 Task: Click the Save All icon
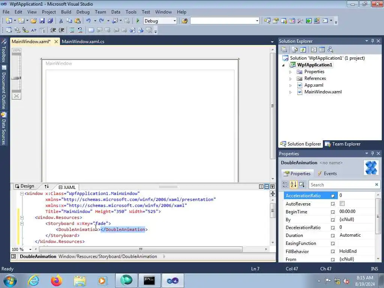click(51, 21)
